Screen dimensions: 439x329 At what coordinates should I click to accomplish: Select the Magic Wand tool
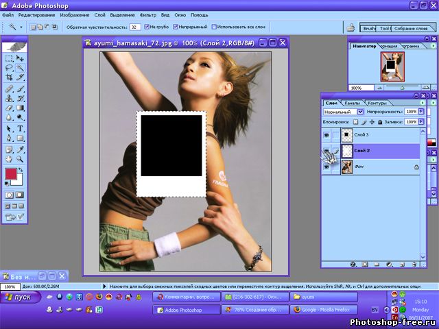(19, 69)
